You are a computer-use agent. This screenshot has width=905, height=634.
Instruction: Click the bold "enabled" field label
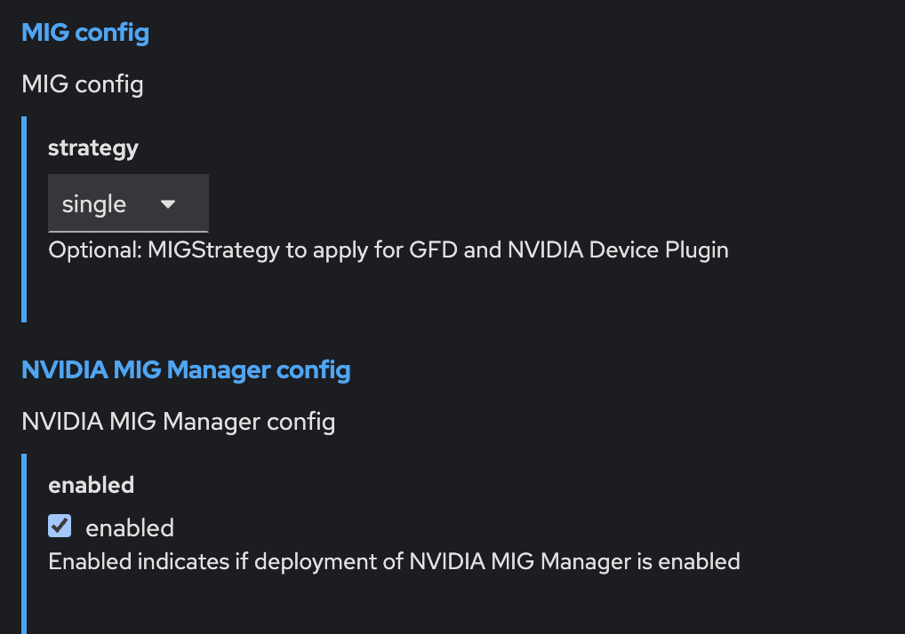coord(91,485)
